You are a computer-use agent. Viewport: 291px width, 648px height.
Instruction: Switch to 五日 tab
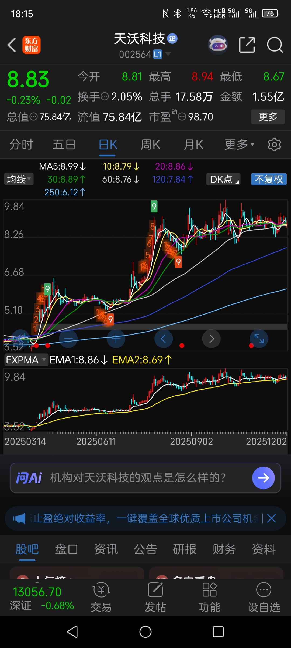coord(64,144)
